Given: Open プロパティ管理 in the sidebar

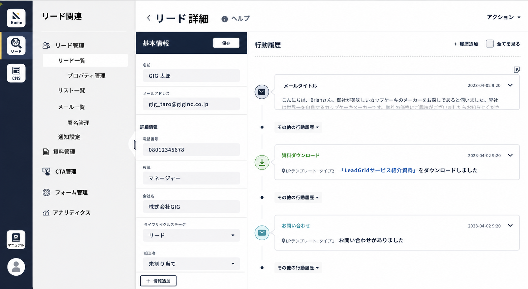Looking at the screenshot, I should pos(87,76).
